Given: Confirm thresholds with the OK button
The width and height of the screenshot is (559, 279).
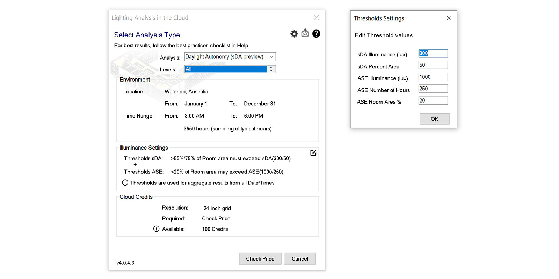Looking at the screenshot, I should click(434, 119).
